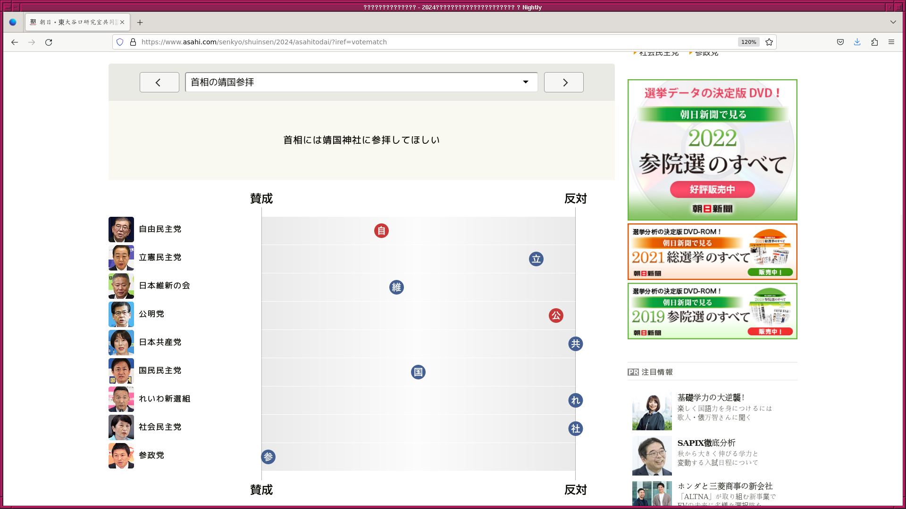This screenshot has width=906, height=509.
Task: Reload the current page
Action: pyautogui.click(x=49, y=42)
